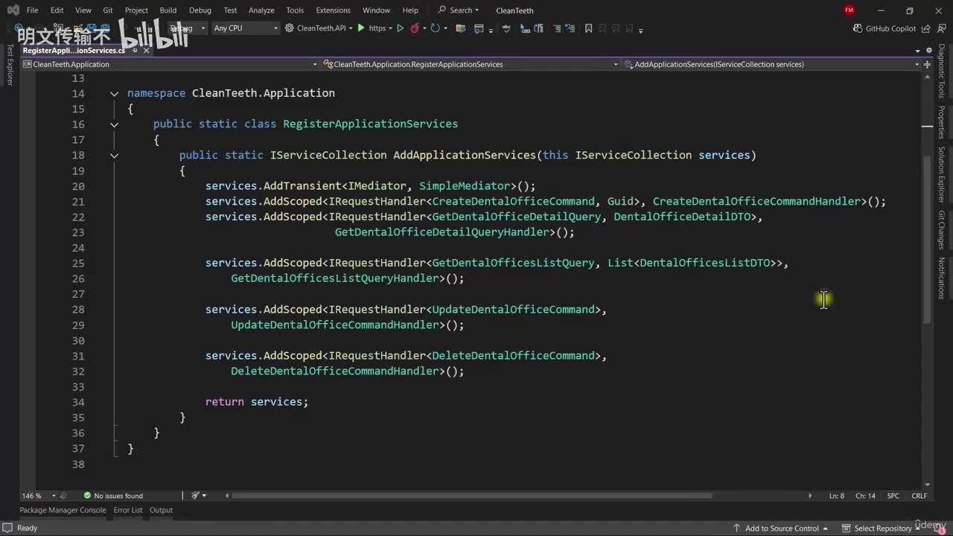Click Add to Source Control button
The image size is (953, 536).
tap(782, 528)
